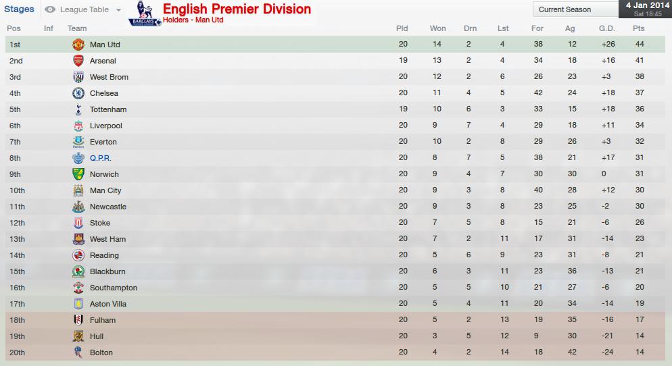Click the Norwich club badge icon
This screenshot has width=672, height=366.
78,174
